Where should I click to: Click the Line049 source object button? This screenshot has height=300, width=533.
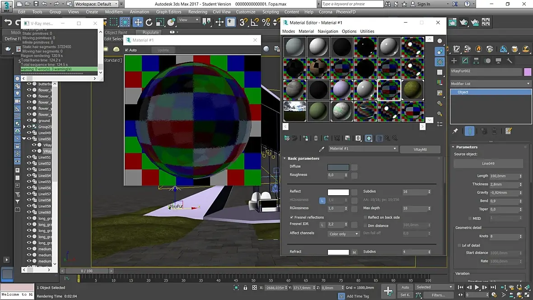click(x=488, y=164)
